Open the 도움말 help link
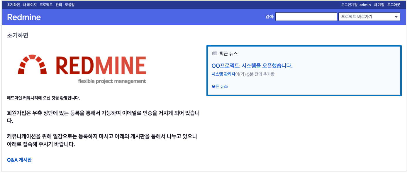Screen dimensions: 407x173 click(70, 5)
